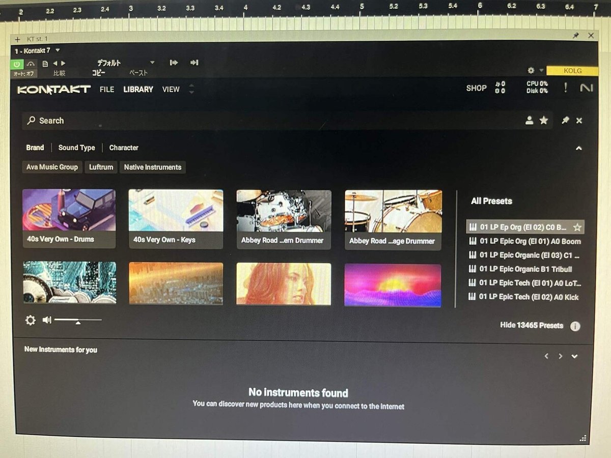Click the info icon beside Hide Presets
The height and width of the screenshot is (458, 611).
[575, 326]
